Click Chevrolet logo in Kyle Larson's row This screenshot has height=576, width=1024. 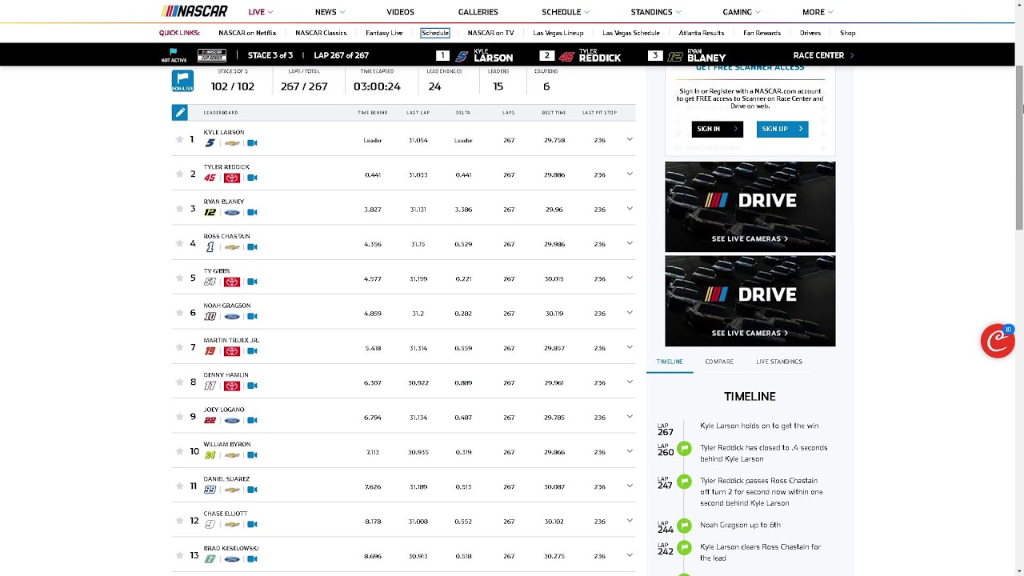click(232, 143)
